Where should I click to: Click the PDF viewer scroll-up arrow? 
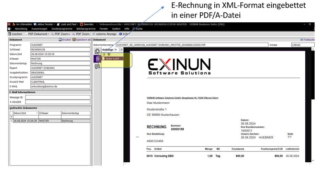pos(313,49)
